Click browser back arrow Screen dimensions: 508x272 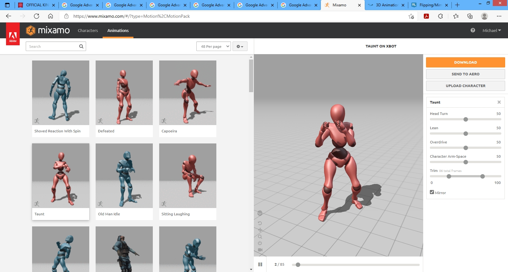9,16
